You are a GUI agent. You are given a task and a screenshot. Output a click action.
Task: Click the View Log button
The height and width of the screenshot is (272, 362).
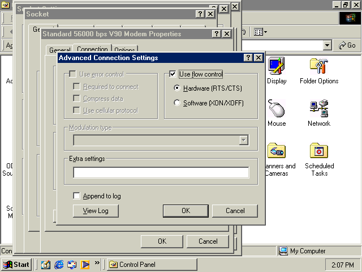(96, 211)
